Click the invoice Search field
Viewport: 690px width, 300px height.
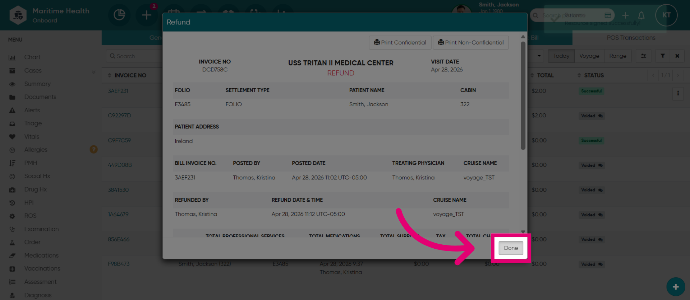(x=134, y=56)
